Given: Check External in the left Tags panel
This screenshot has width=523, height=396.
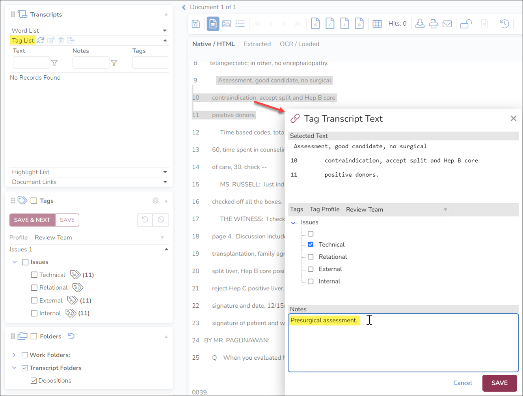Looking at the screenshot, I should click(x=34, y=301).
